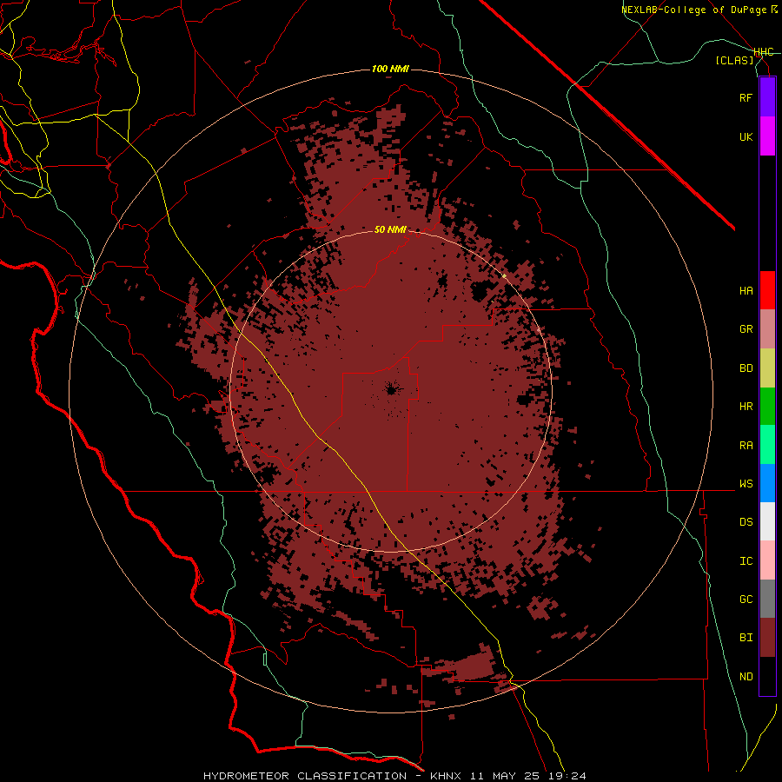This screenshot has height=782, width=782.
Task: Click the HHC product code label
Action: click(764, 52)
